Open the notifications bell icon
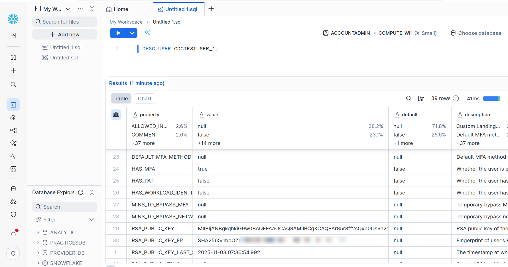Image resolution: width=508 pixels, height=267 pixels. (13, 235)
